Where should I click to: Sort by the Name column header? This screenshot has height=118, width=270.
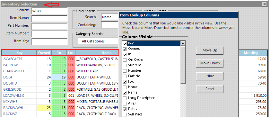(x=97, y=53)
